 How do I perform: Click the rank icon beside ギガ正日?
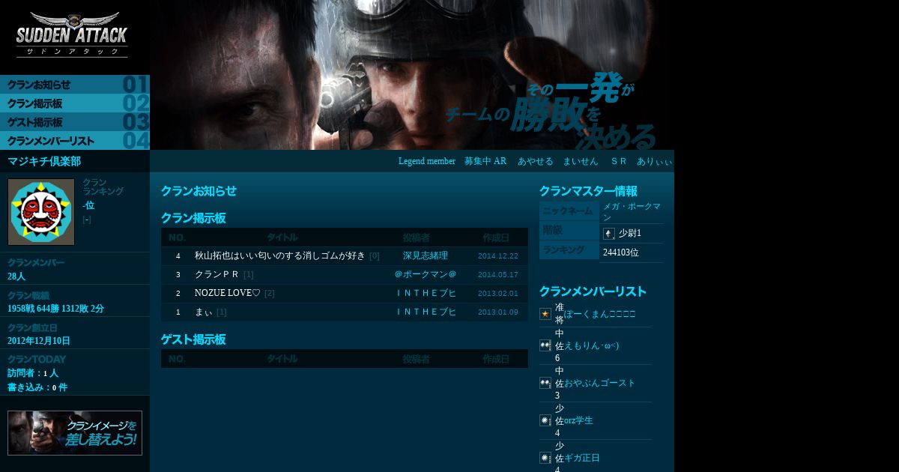pyautogui.click(x=545, y=458)
